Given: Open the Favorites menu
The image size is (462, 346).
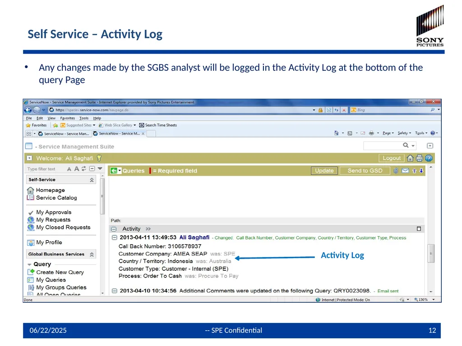Looking at the screenshot, I should [68, 118].
